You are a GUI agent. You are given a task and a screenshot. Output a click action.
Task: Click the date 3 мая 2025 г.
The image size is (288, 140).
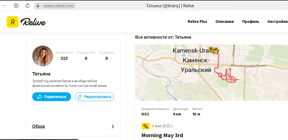click(x=163, y=126)
